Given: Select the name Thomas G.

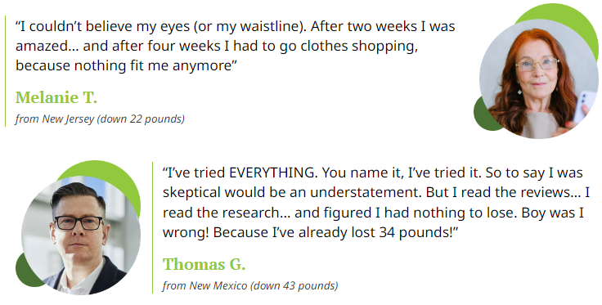Looking at the screenshot, I should pyautogui.click(x=204, y=264).
